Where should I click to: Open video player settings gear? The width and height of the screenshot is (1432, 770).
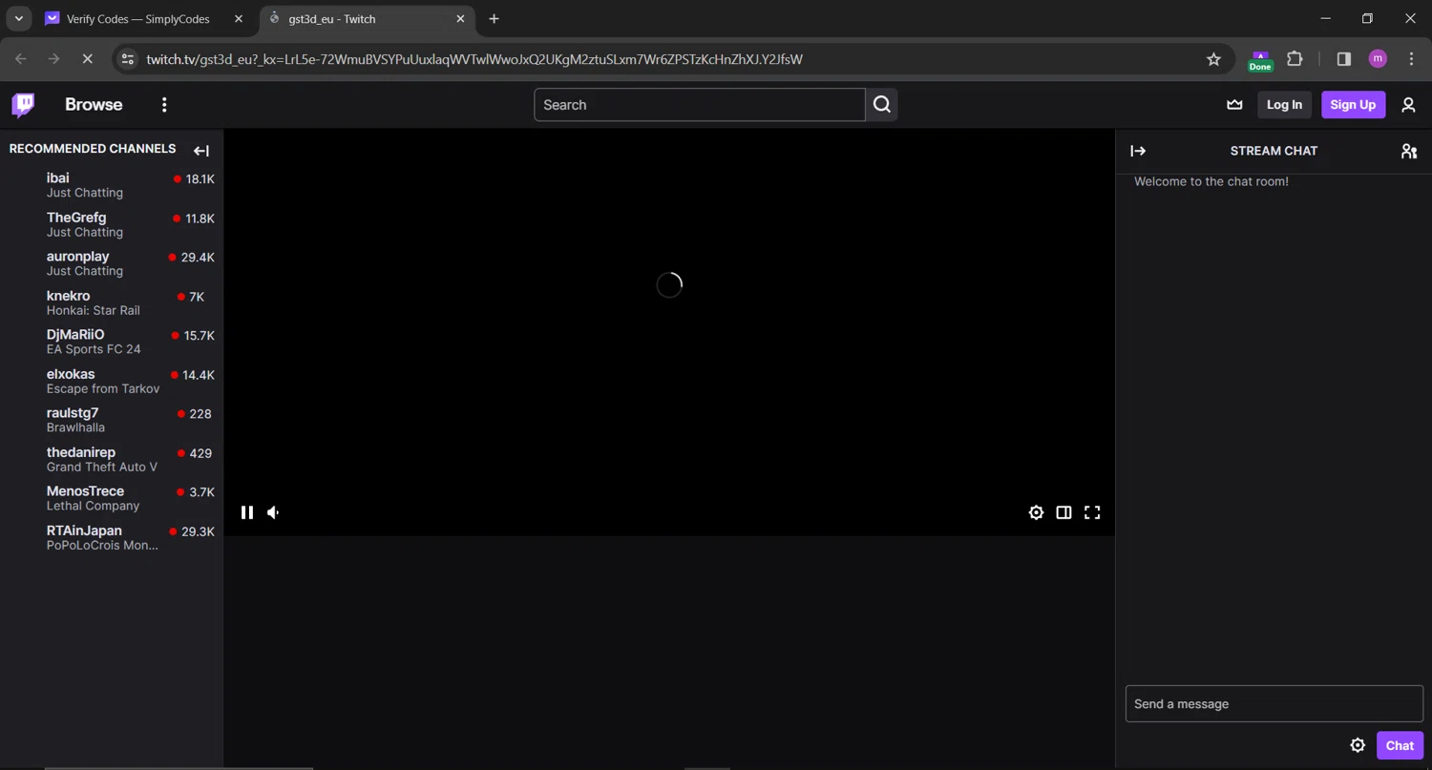pyautogui.click(x=1036, y=512)
